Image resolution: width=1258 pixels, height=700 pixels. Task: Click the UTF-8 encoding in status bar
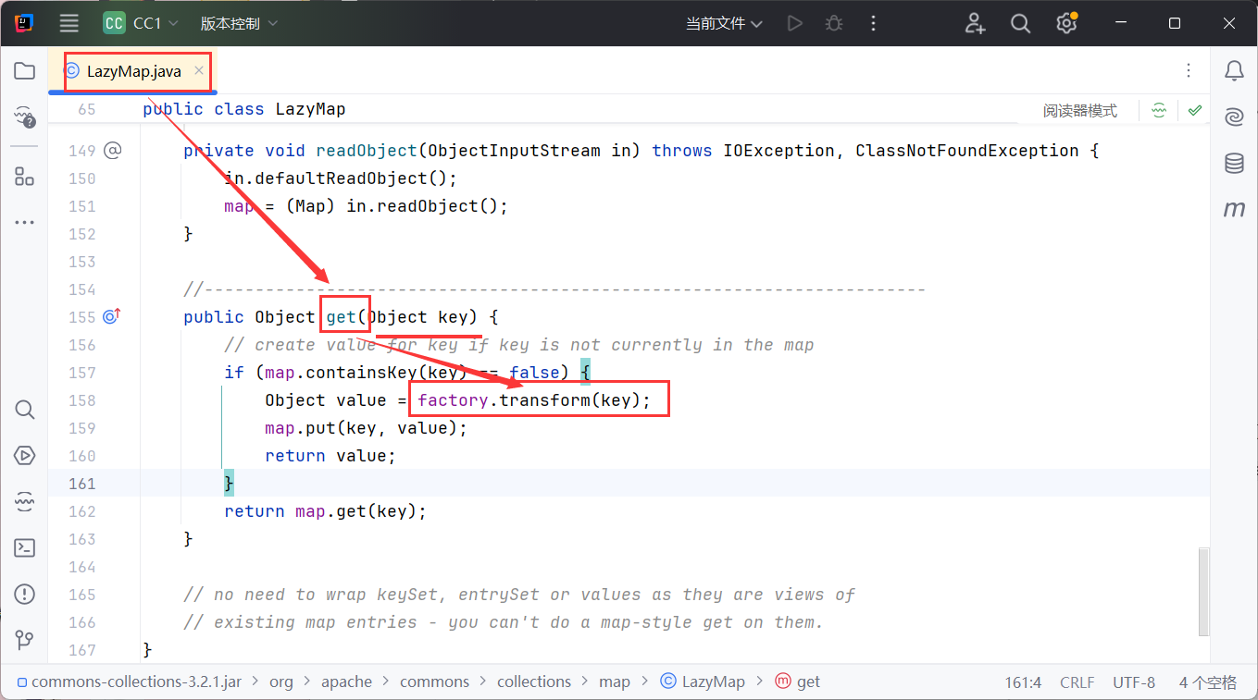click(x=1133, y=682)
